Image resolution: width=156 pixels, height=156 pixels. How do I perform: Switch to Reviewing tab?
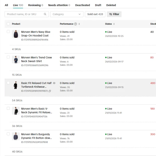36,5
